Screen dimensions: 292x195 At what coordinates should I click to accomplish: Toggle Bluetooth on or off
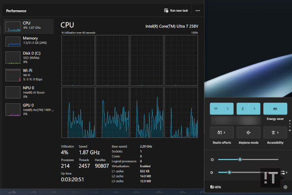tap(243, 109)
